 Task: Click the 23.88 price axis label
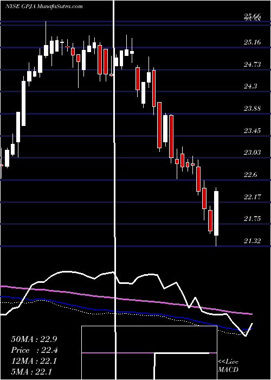252,109
